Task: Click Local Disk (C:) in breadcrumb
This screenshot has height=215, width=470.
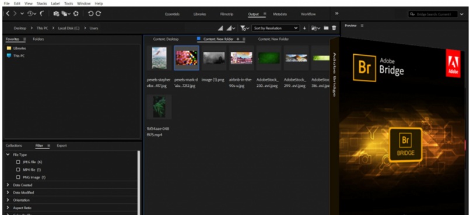Action: pyautogui.click(x=69, y=28)
